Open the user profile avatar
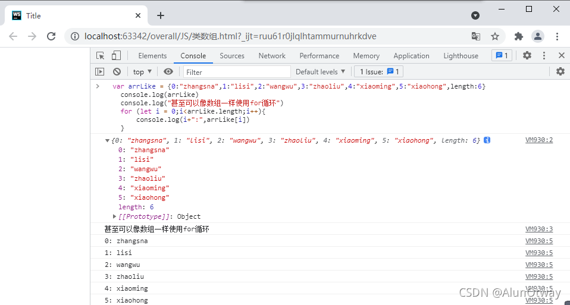 coord(538,36)
